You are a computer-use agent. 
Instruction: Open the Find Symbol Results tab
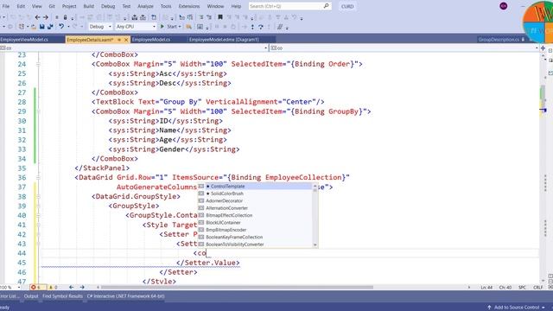[x=62, y=296]
